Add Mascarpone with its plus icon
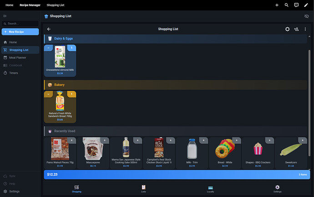The width and height of the screenshot is (314, 197). (105, 140)
